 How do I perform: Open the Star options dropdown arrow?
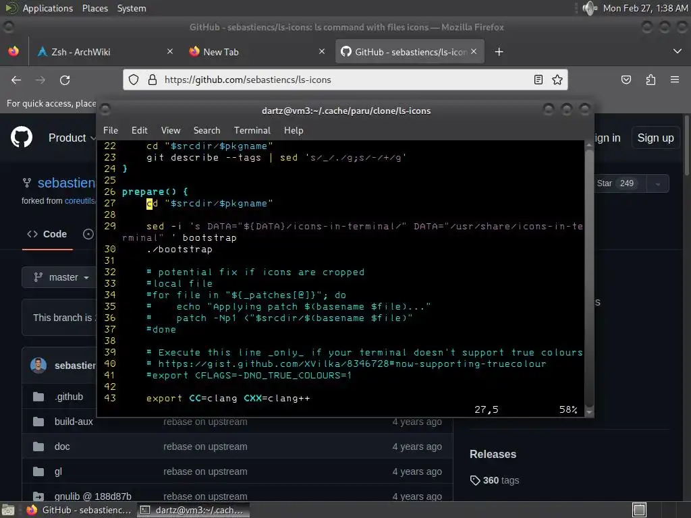pyautogui.click(x=658, y=183)
